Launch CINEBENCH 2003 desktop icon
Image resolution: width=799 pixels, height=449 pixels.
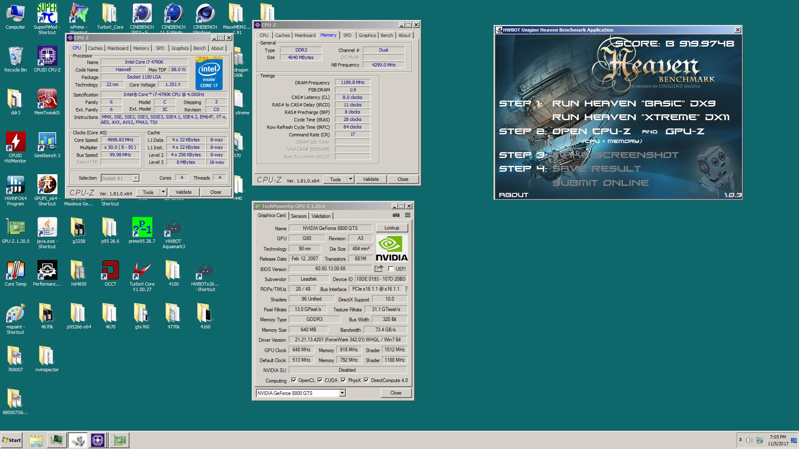point(142,19)
